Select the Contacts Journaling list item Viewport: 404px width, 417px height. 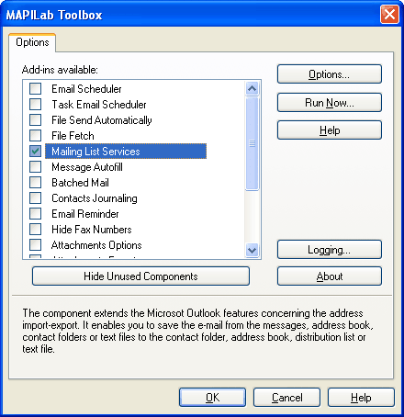(x=95, y=198)
